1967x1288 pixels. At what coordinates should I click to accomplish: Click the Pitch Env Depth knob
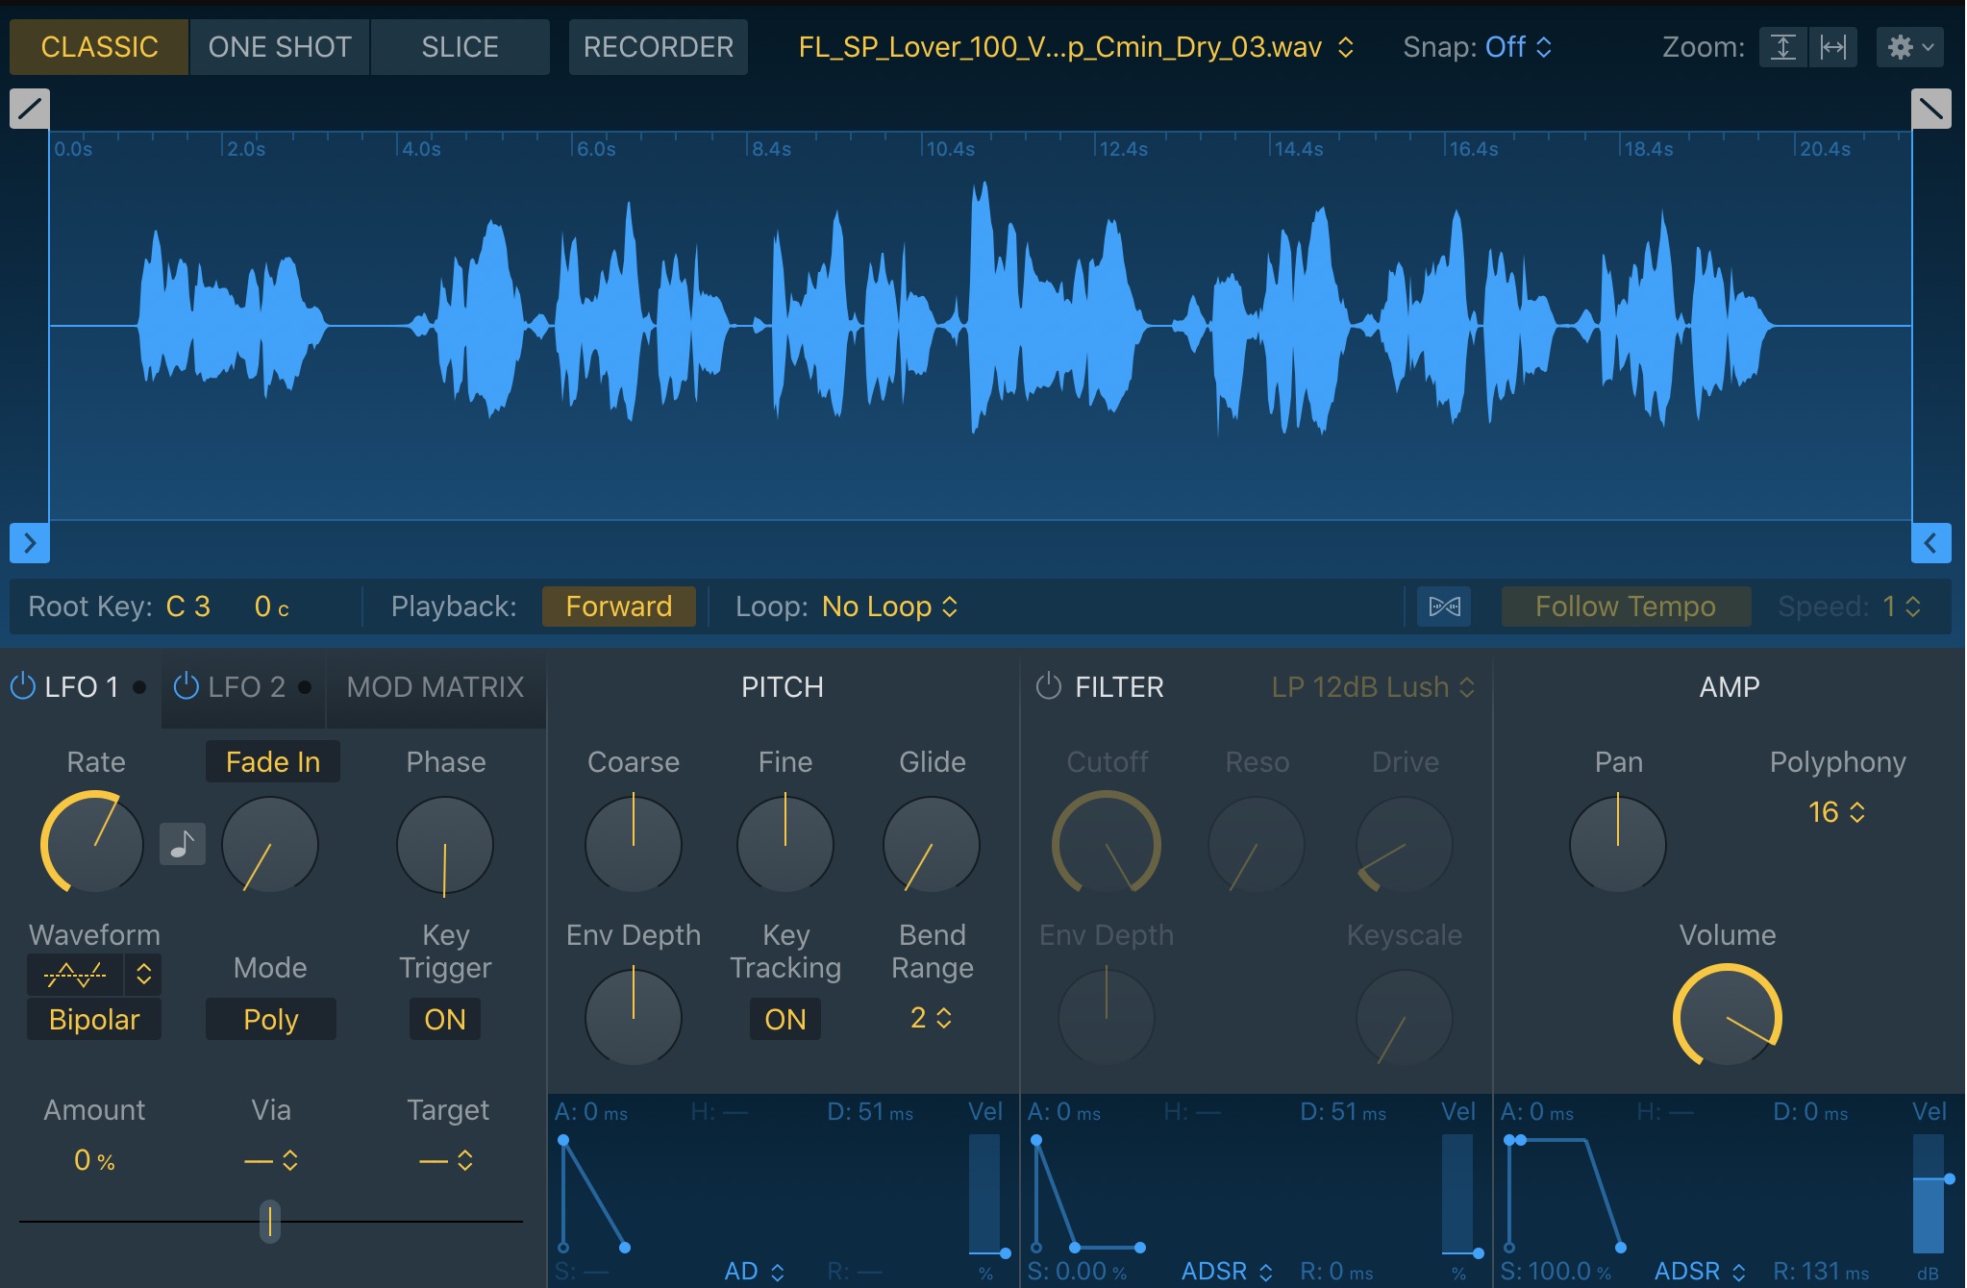[634, 1017]
